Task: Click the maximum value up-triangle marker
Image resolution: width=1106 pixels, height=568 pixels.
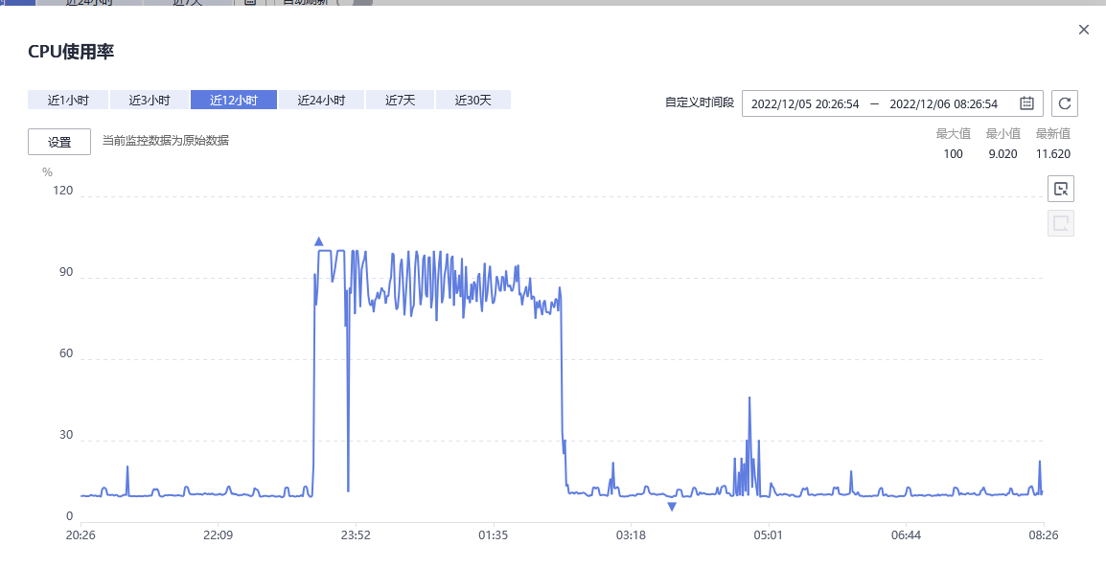Action: click(x=319, y=241)
